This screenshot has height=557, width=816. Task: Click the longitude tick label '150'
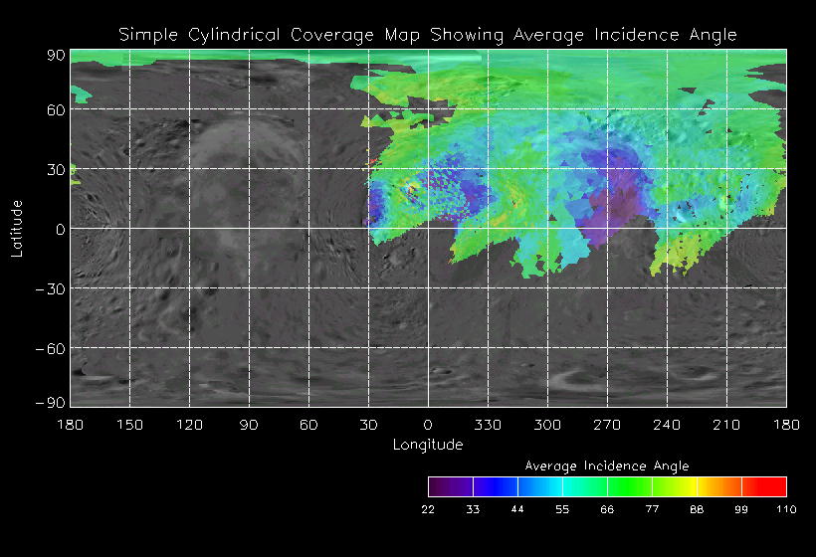point(129,425)
